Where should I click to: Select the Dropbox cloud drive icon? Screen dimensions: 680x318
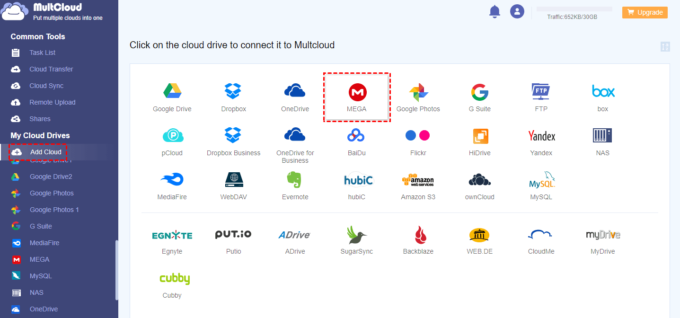pyautogui.click(x=233, y=91)
